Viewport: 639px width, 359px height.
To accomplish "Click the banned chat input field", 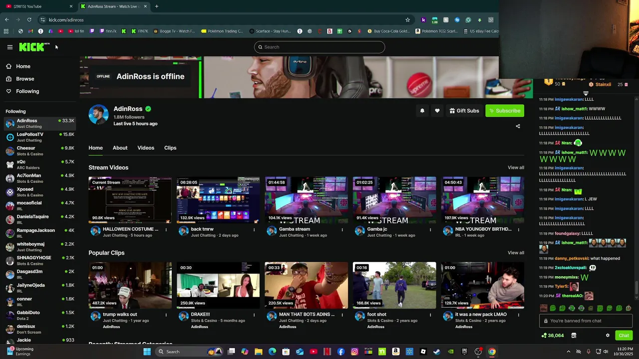I will [586, 321].
